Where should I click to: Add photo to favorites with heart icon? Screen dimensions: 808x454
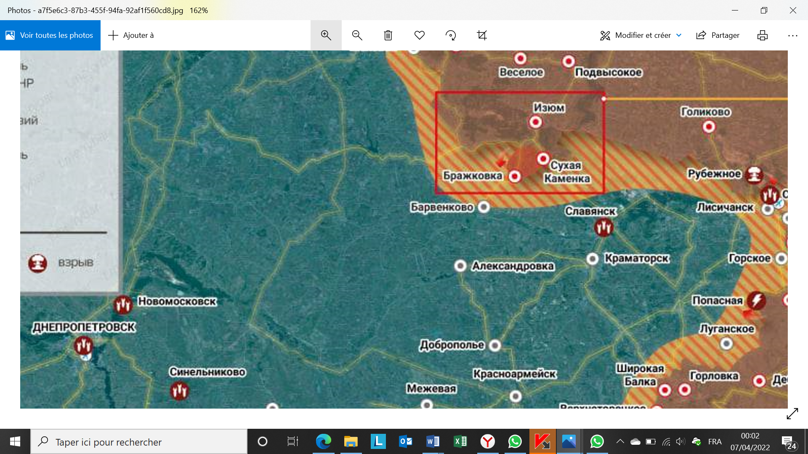pyautogui.click(x=419, y=35)
